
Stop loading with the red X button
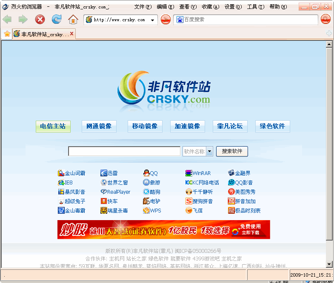click(40, 20)
